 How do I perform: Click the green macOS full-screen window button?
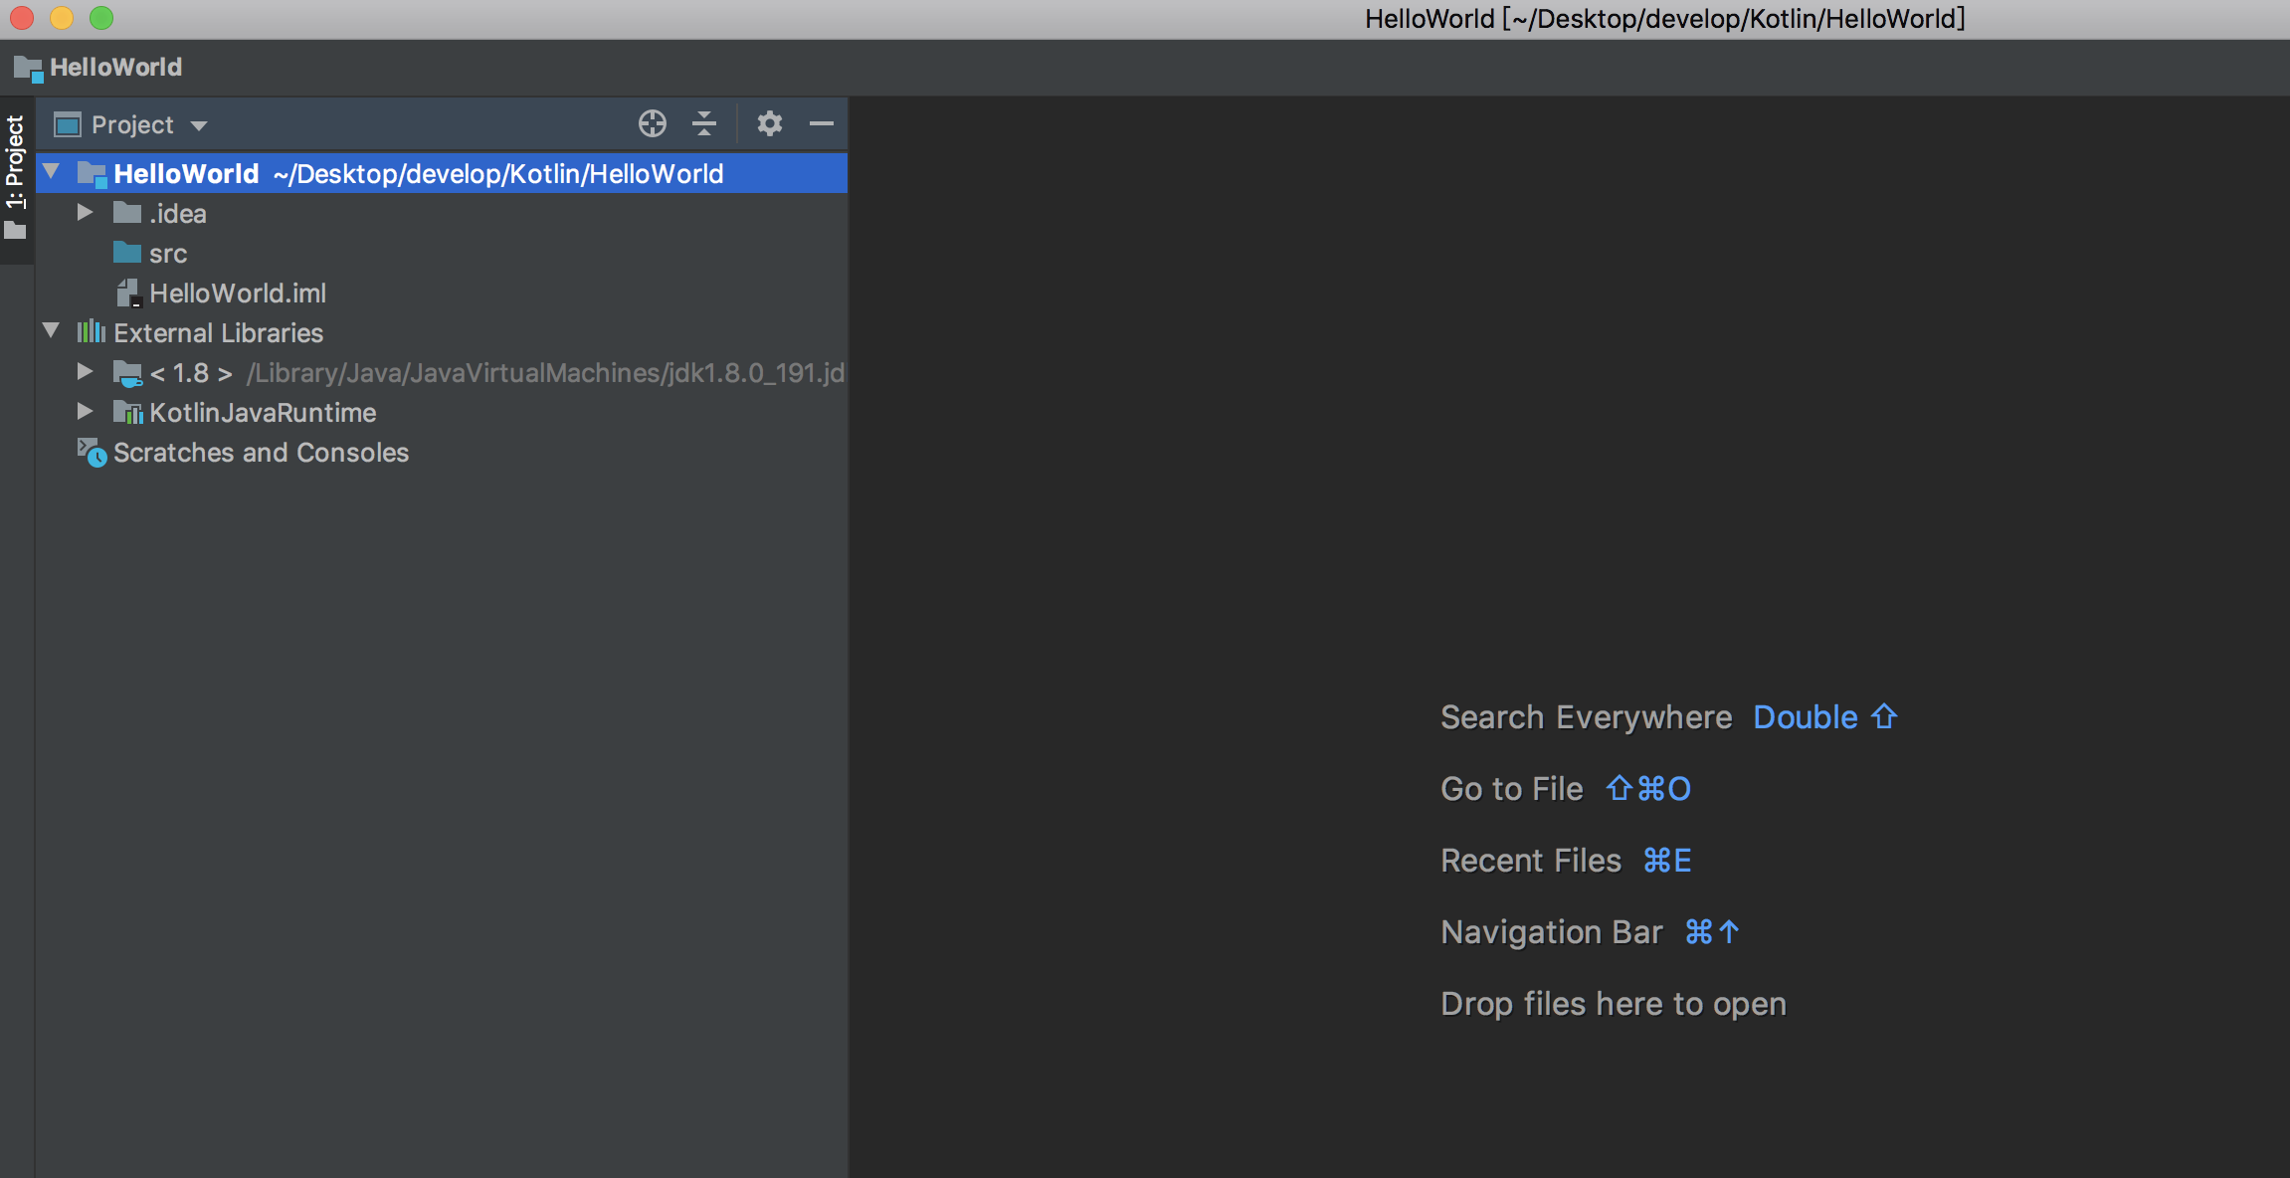click(101, 18)
